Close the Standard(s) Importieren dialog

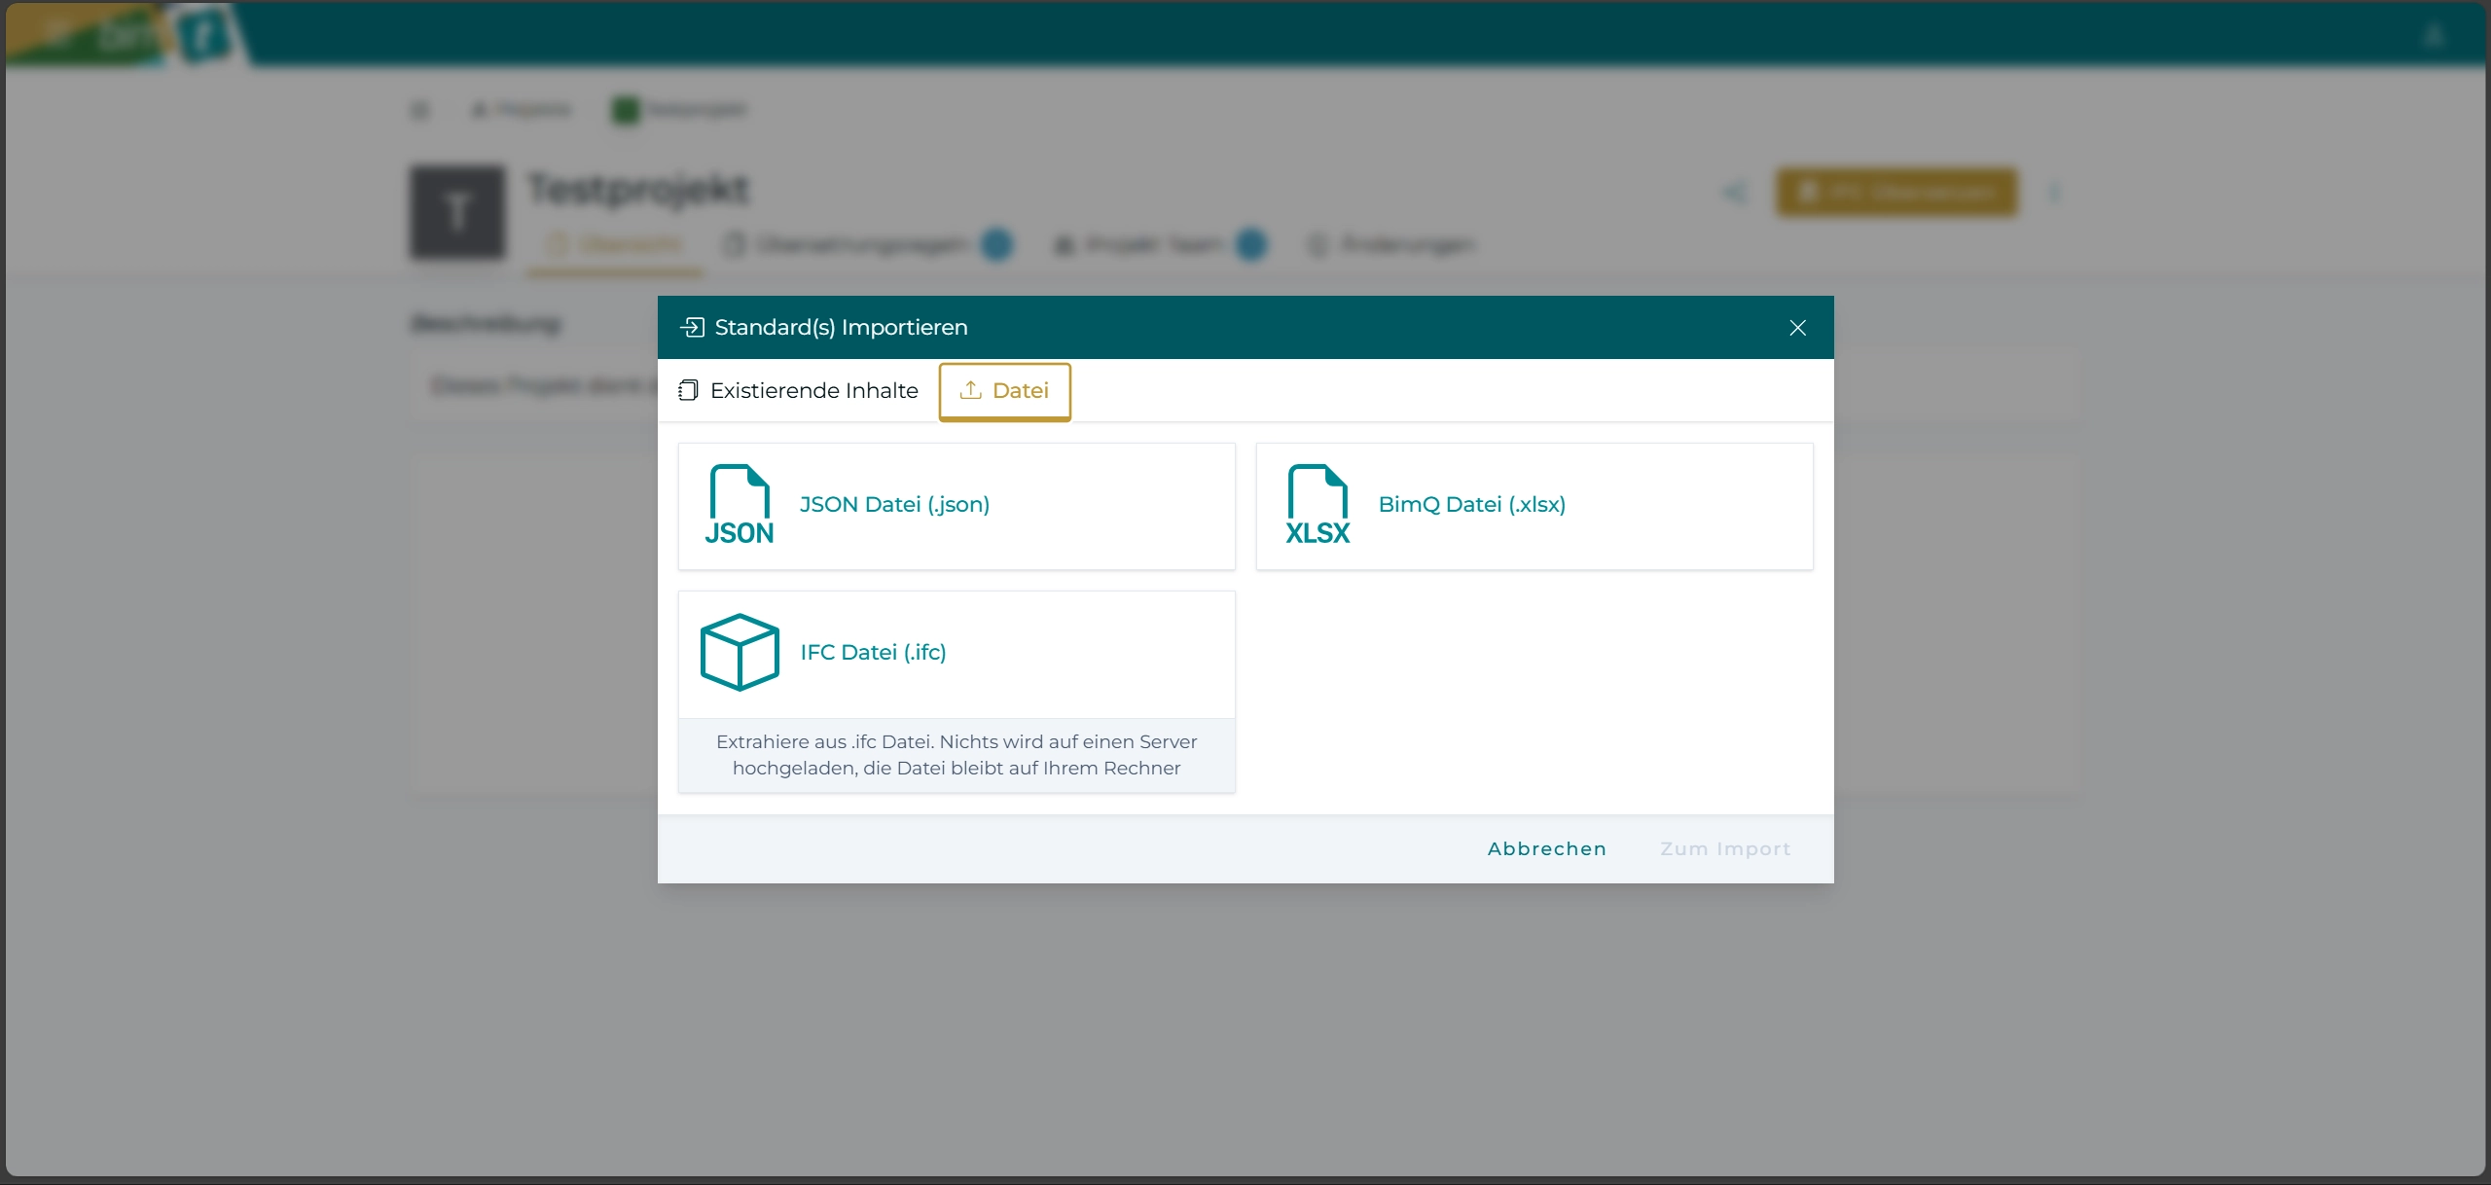tap(1797, 328)
